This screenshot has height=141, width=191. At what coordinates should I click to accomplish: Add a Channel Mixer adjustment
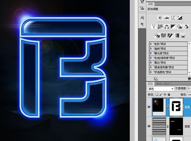(x=186, y=27)
